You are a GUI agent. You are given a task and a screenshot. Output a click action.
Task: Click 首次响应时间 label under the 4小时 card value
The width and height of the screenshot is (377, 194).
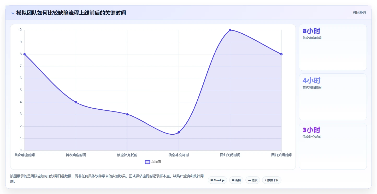312,87
